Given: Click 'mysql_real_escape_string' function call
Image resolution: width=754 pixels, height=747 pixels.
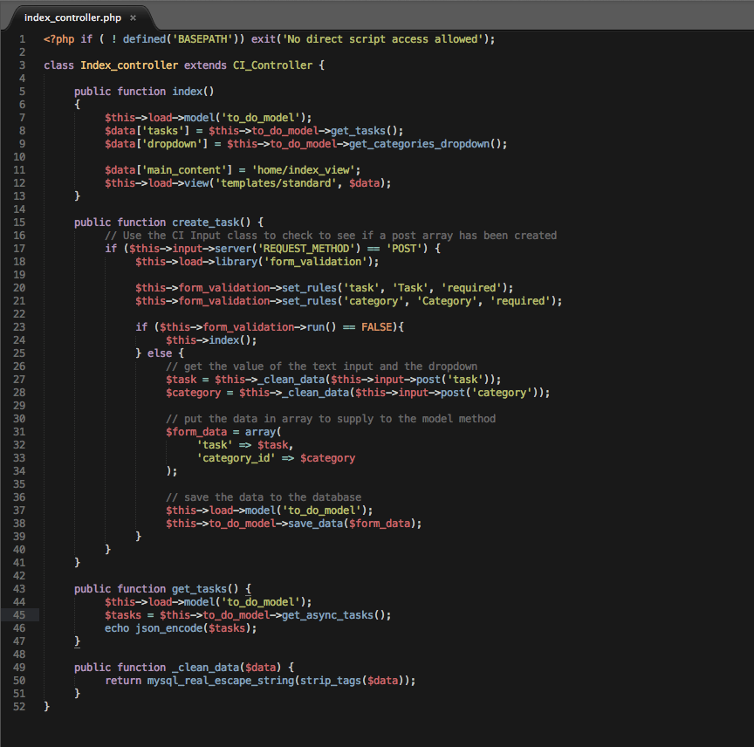Looking at the screenshot, I should (222, 681).
